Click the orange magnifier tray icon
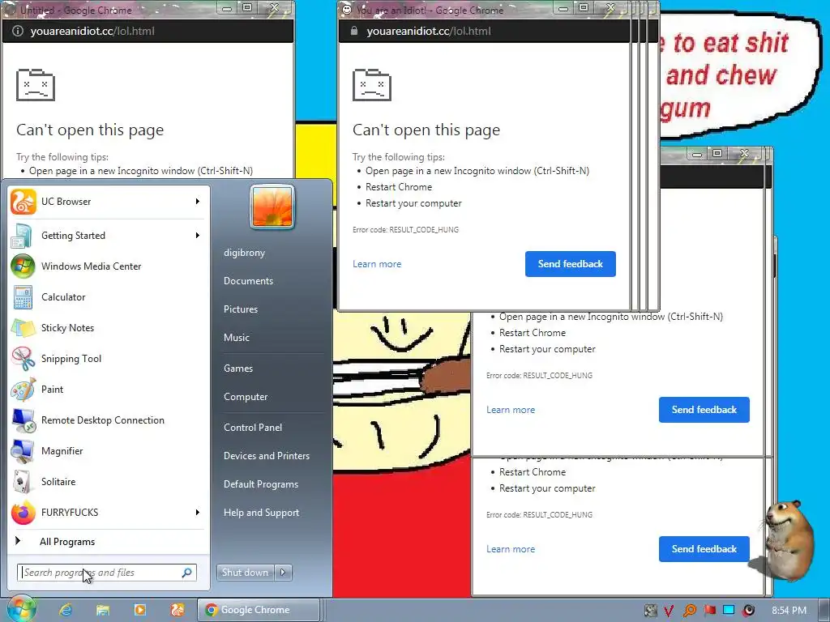830x622 pixels. 689,611
